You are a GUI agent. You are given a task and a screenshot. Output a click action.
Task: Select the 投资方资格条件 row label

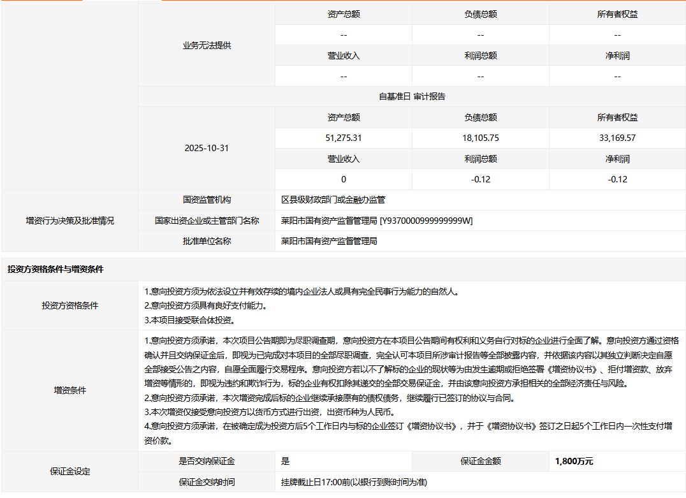coord(69,305)
